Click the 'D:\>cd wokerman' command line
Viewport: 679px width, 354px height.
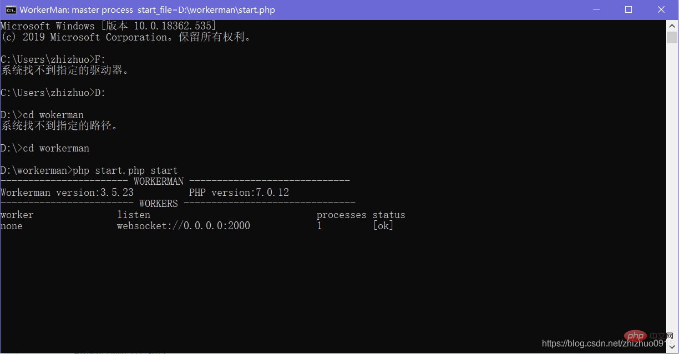pos(42,115)
